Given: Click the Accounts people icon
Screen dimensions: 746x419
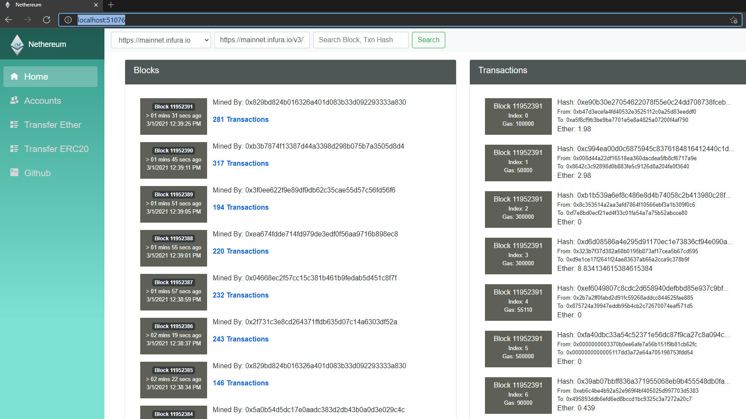Looking at the screenshot, I should tap(14, 100).
